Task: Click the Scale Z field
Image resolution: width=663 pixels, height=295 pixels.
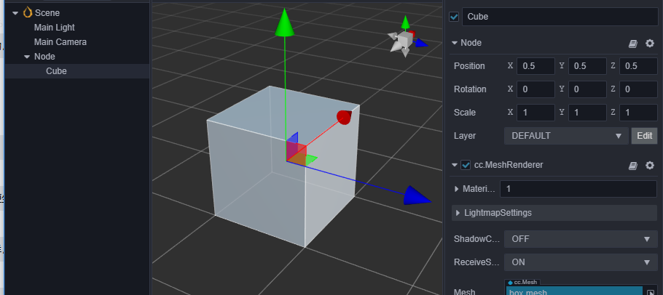Action: [x=638, y=113]
